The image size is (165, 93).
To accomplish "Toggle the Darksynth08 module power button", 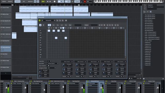I will pos(39,20).
